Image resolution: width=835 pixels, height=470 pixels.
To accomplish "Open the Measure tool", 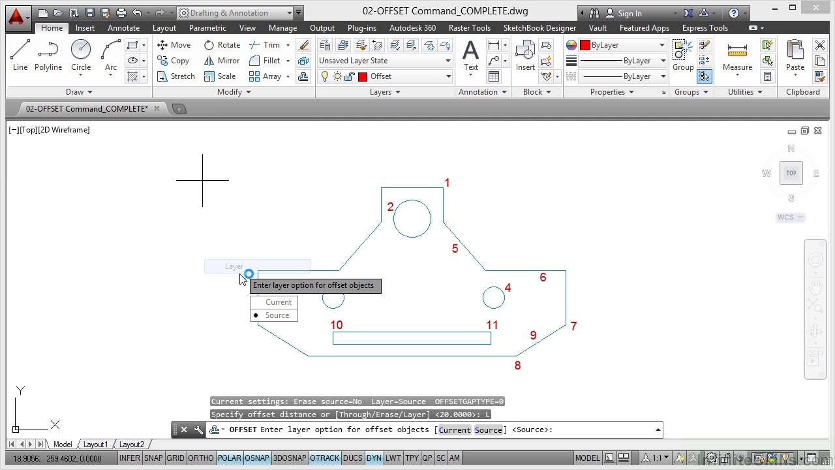I will [737, 55].
